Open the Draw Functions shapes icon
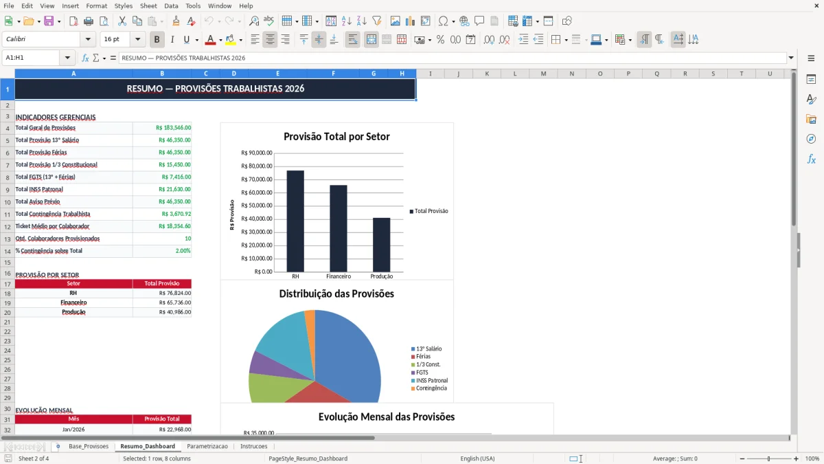This screenshot has width=824, height=464. 567,21
